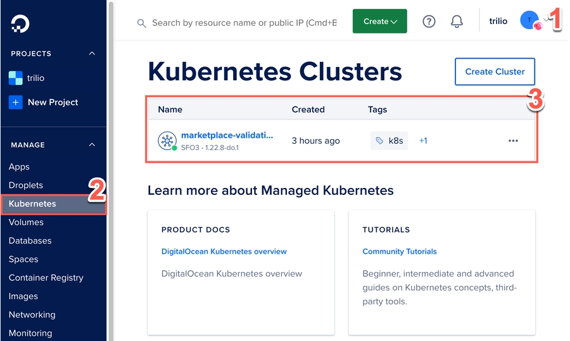Click the search magnifier icon
The height and width of the screenshot is (341, 570).
pyautogui.click(x=142, y=23)
